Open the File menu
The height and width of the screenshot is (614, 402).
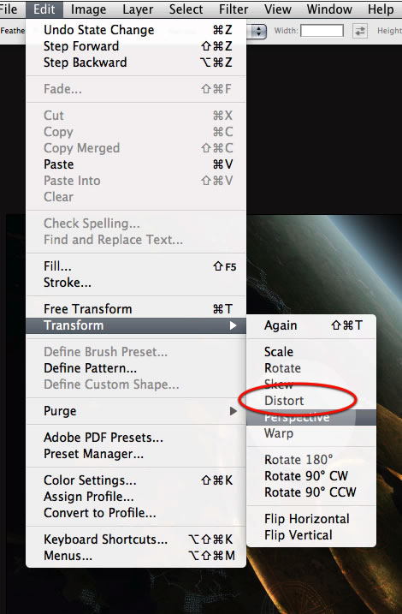tap(8, 9)
